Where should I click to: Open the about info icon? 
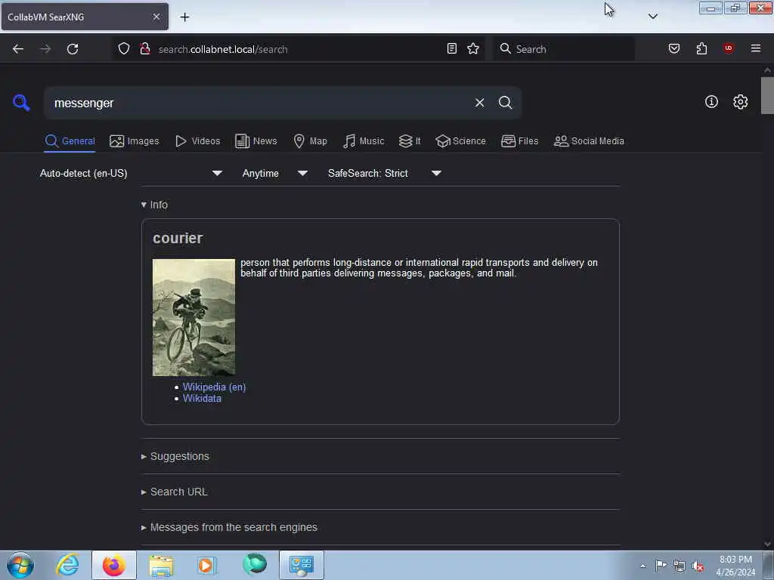coord(711,102)
